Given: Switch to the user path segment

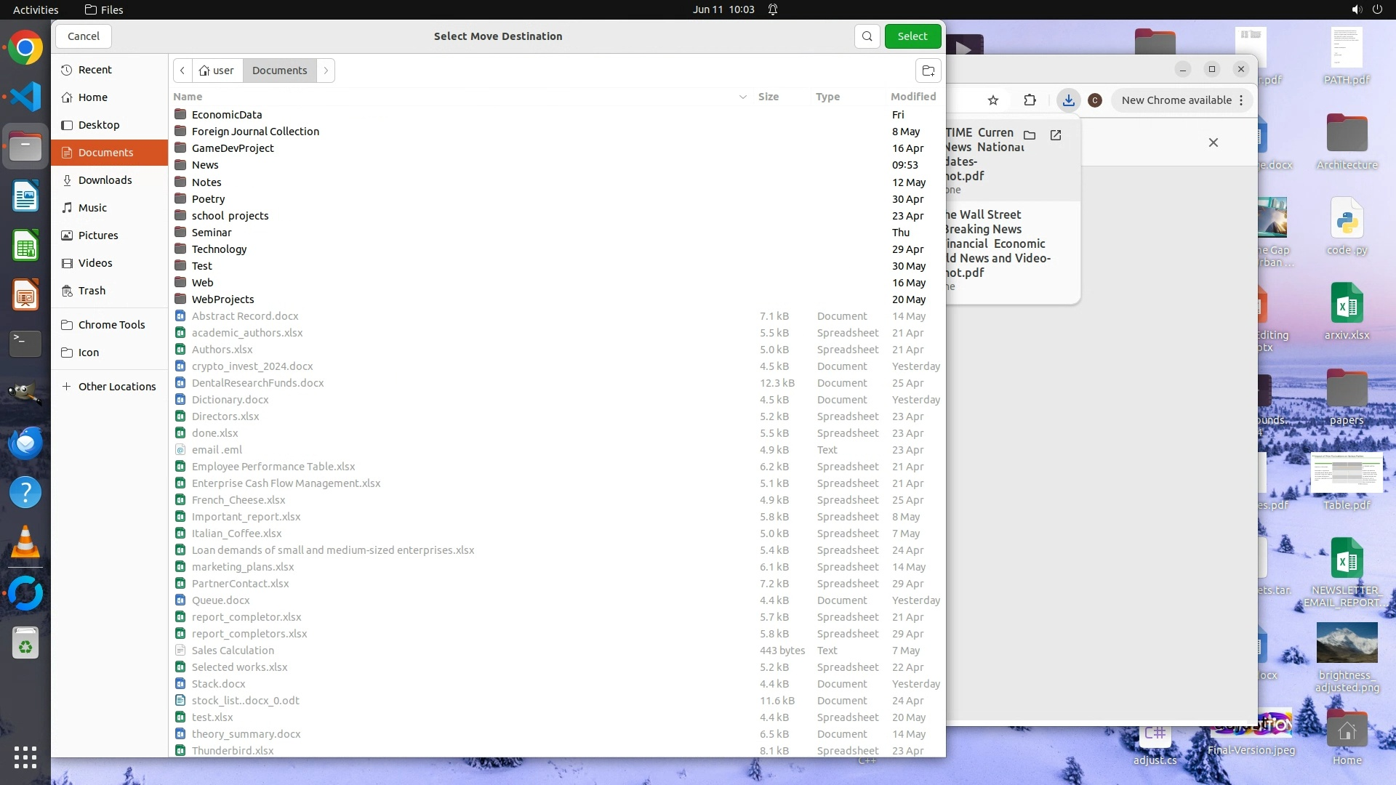Looking at the screenshot, I should (x=217, y=71).
